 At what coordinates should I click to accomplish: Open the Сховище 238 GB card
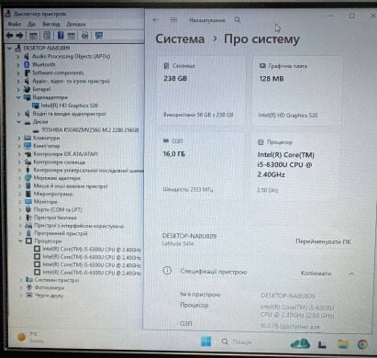(202, 90)
